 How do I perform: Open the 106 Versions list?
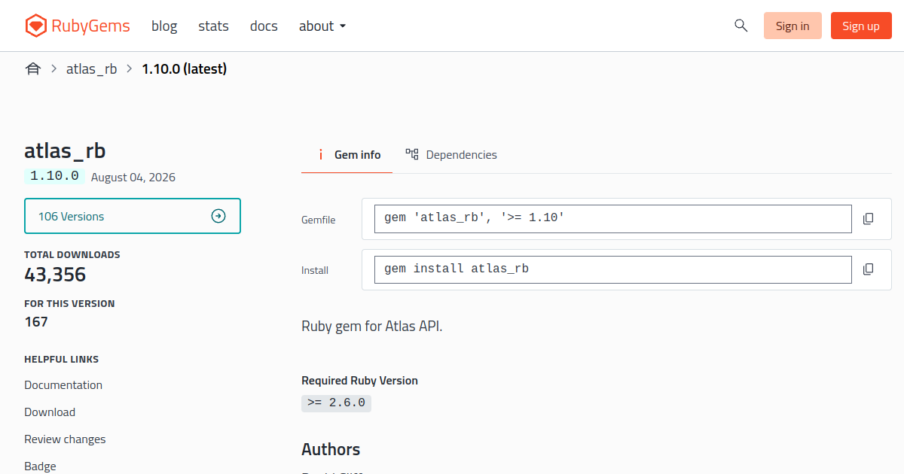133,217
